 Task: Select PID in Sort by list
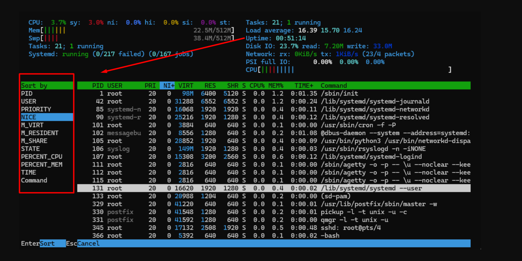pyautogui.click(x=27, y=94)
